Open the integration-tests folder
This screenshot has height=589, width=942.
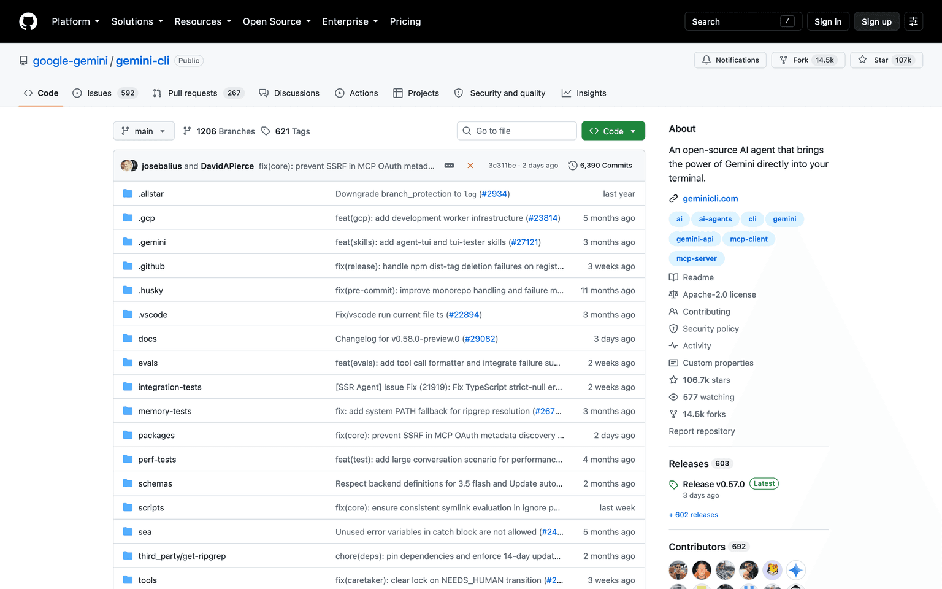(170, 387)
